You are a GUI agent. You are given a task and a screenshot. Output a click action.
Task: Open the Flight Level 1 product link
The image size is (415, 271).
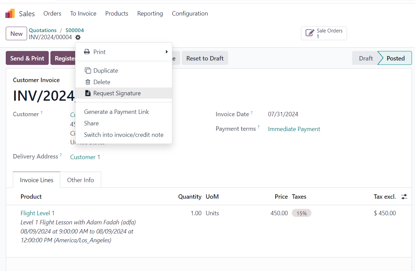pyautogui.click(x=38, y=213)
